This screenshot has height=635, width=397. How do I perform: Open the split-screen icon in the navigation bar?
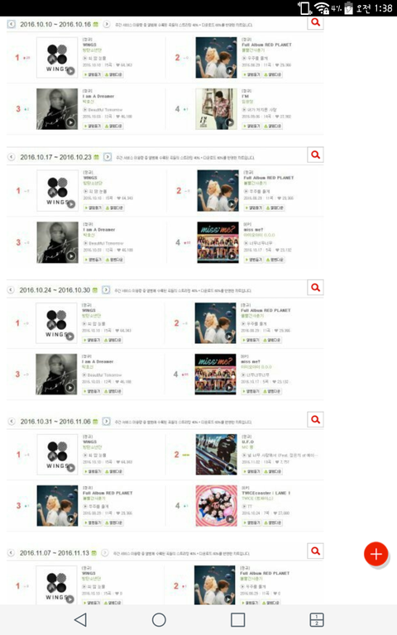point(317,619)
